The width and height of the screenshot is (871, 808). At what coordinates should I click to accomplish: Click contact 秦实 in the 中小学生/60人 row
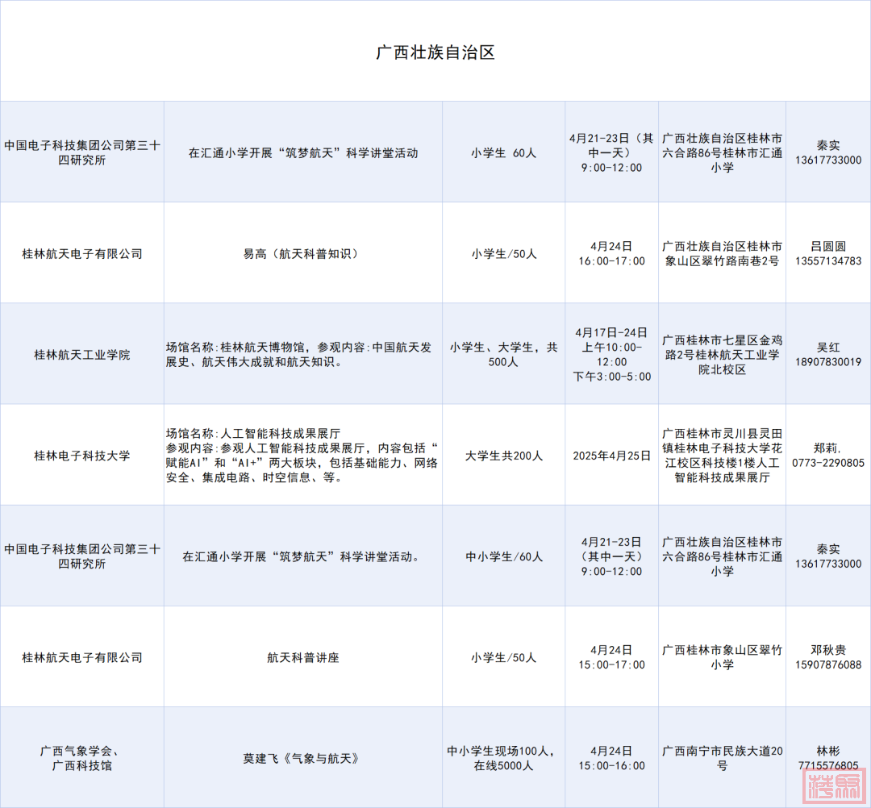[x=828, y=556]
